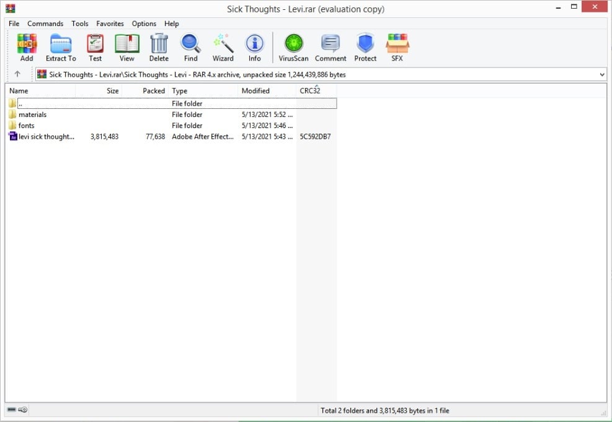The height and width of the screenshot is (422, 612).
Task: Open the Options menu
Action: point(144,24)
